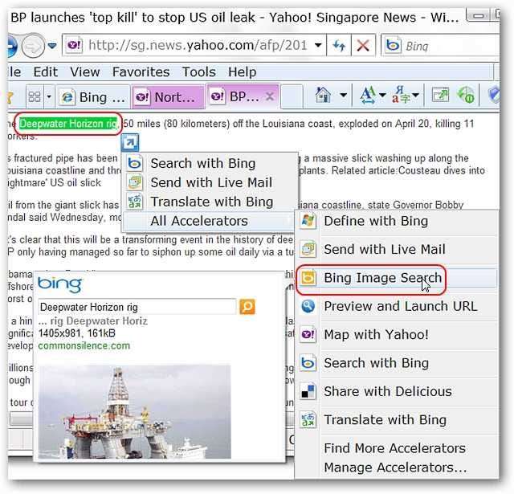The width and height of the screenshot is (514, 494).
Task: Open the Tools menu
Action: [x=199, y=71]
